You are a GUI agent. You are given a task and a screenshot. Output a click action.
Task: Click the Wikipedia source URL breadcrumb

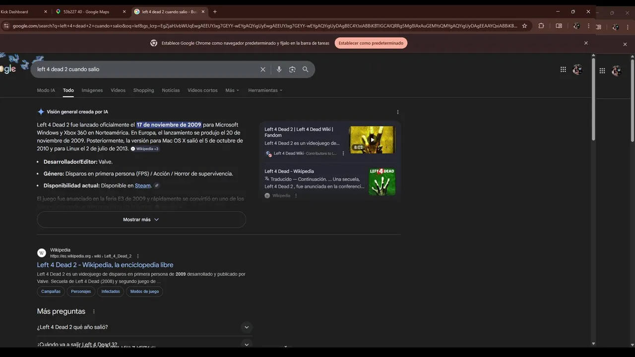point(91,256)
